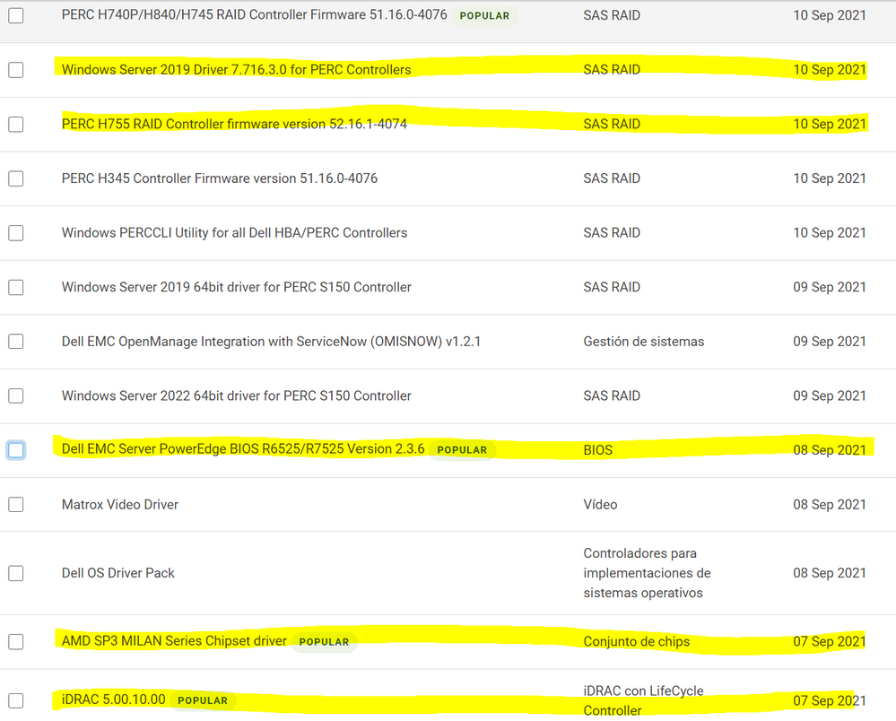Select the Matrox Video Driver checkbox

[16, 504]
